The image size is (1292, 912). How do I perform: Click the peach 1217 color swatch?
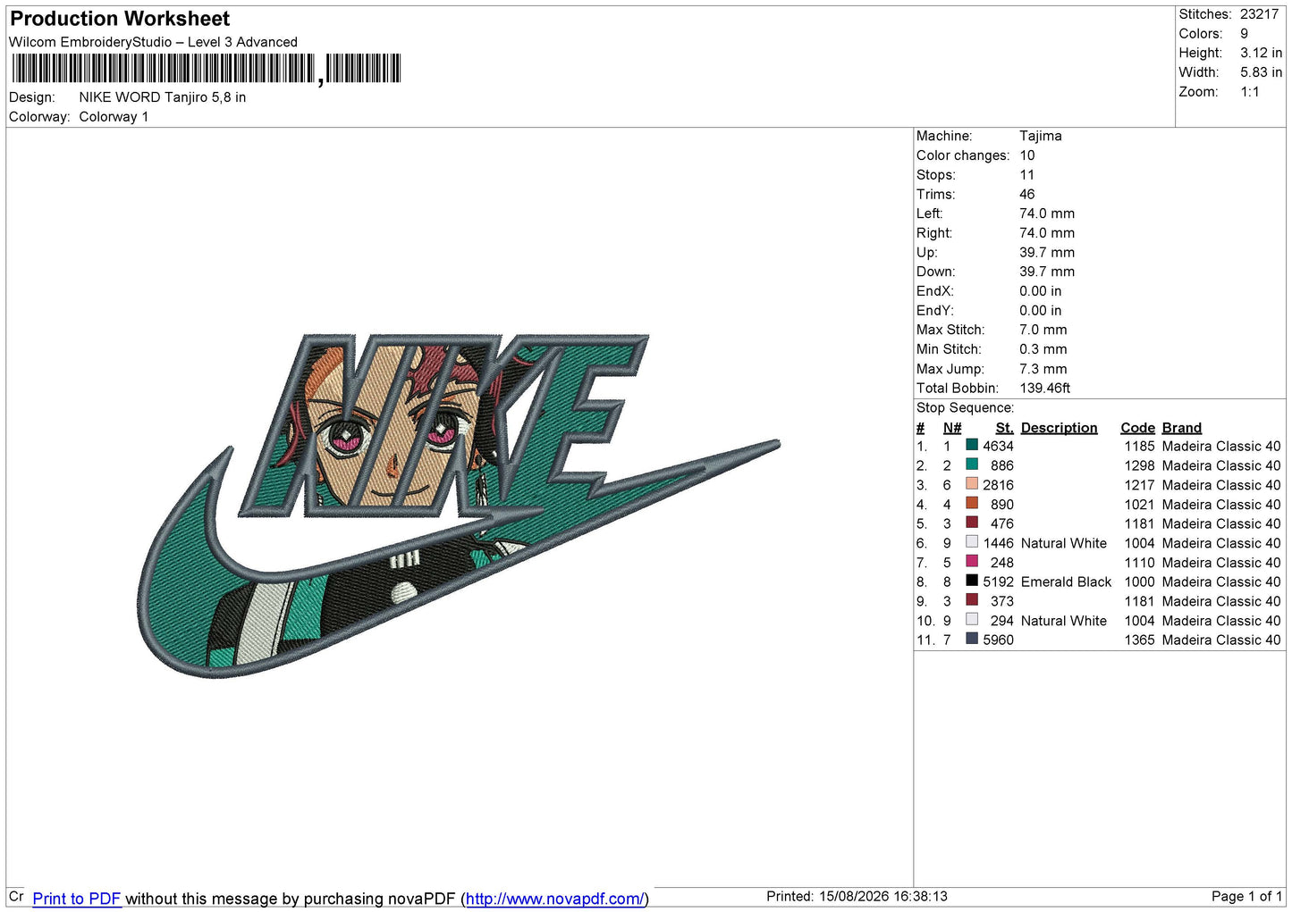[972, 484]
